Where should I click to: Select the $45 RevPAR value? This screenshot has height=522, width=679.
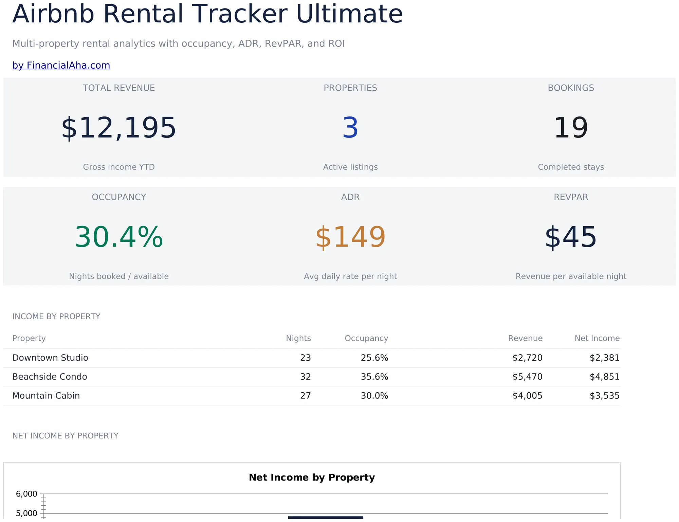(571, 237)
